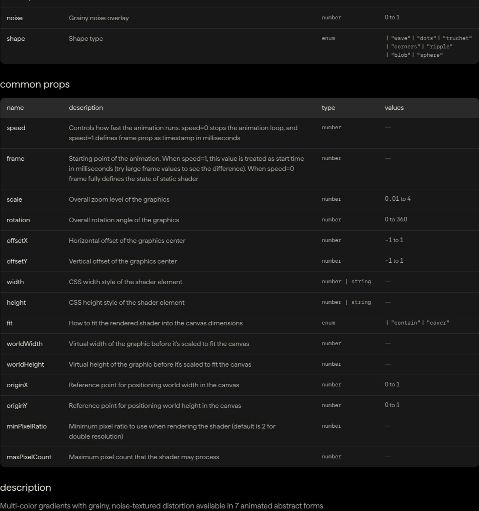The height and width of the screenshot is (511, 479).
Task: Click the 'offsetY' prop name
Action: coord(17,261)
